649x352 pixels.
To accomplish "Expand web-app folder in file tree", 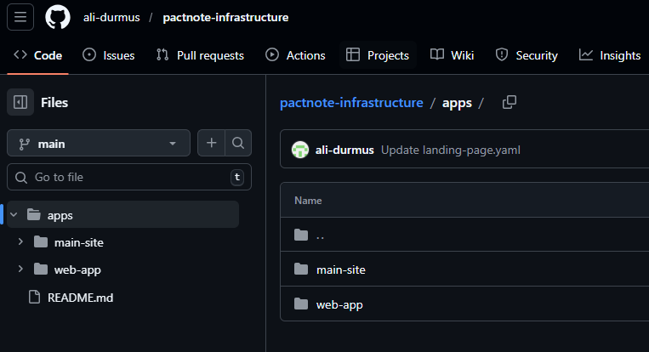I will pyautogui.click(x=21, y=270).
